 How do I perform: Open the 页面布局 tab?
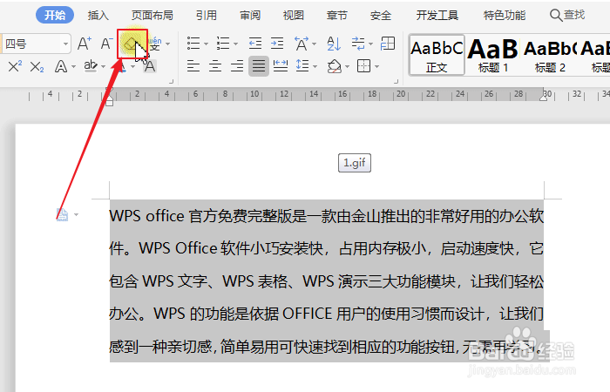152,15
